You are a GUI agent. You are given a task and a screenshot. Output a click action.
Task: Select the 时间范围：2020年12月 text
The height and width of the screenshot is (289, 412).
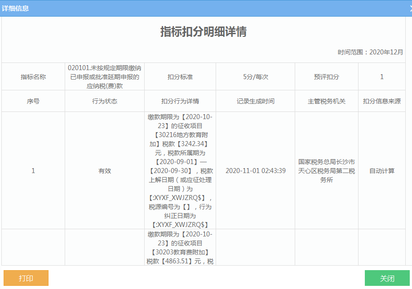click(370, 52)
